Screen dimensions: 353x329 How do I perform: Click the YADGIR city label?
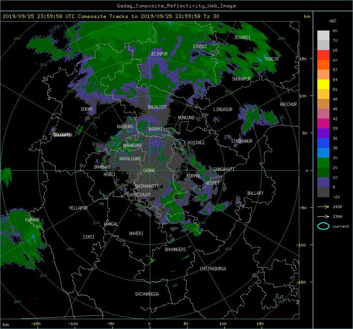point(271,59)
